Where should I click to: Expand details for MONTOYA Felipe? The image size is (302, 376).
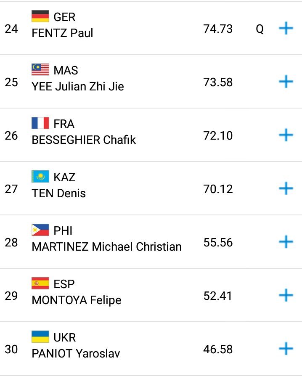pos(286,295)
